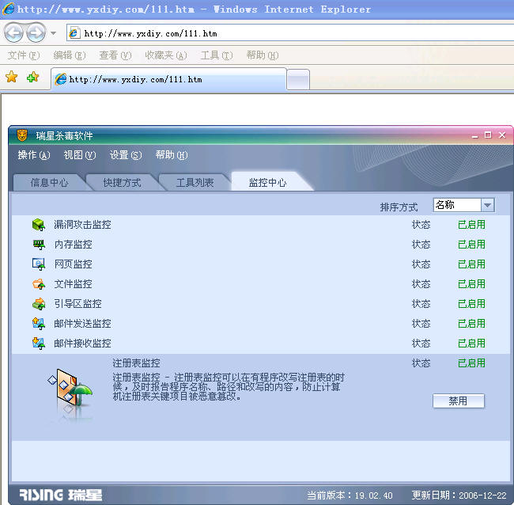Open the 编辑(E) menu in Internet Explorer

pyautogui.click(x=70, y=55)
